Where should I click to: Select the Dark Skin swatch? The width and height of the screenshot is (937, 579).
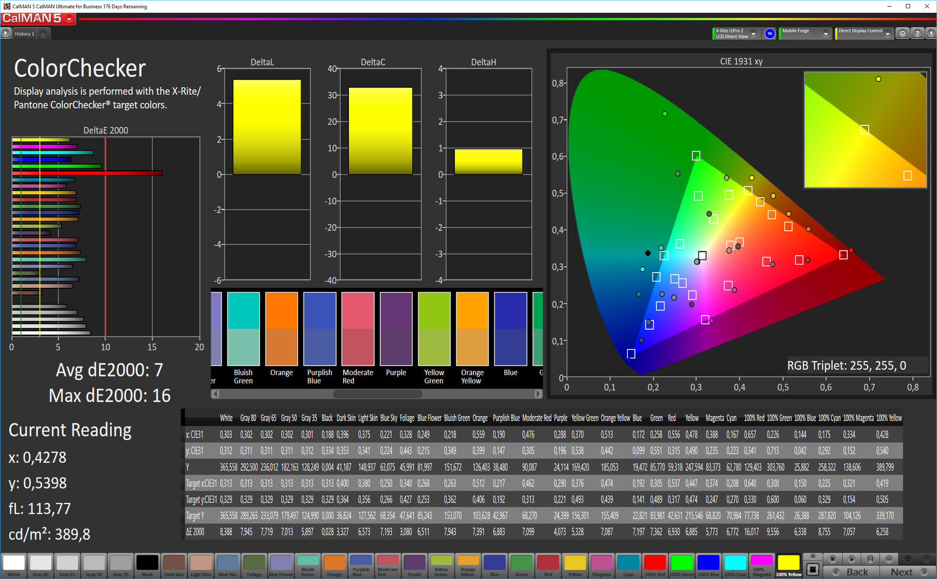click(x=174, y=566)
